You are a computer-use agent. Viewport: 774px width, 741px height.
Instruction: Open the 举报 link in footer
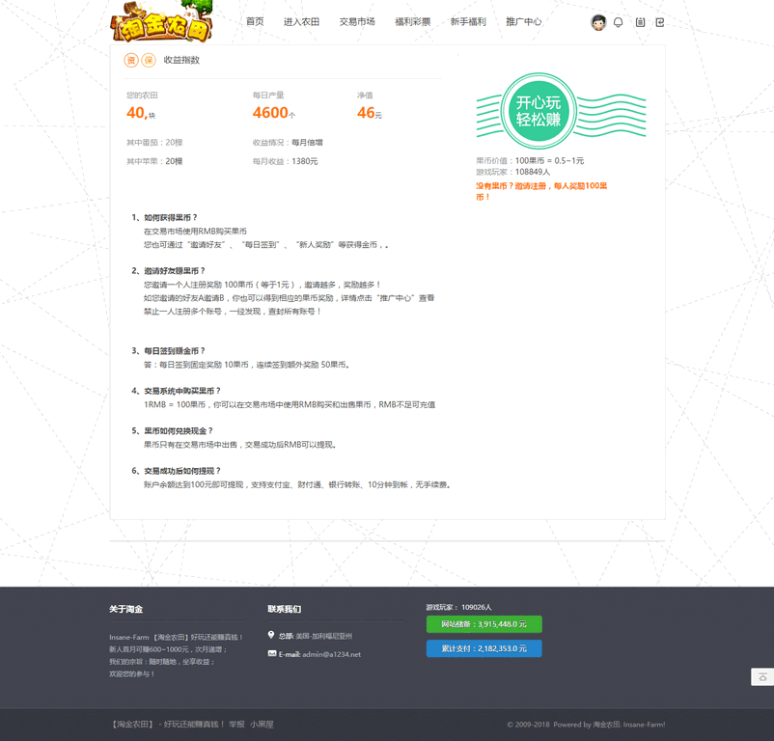[236, 724]
